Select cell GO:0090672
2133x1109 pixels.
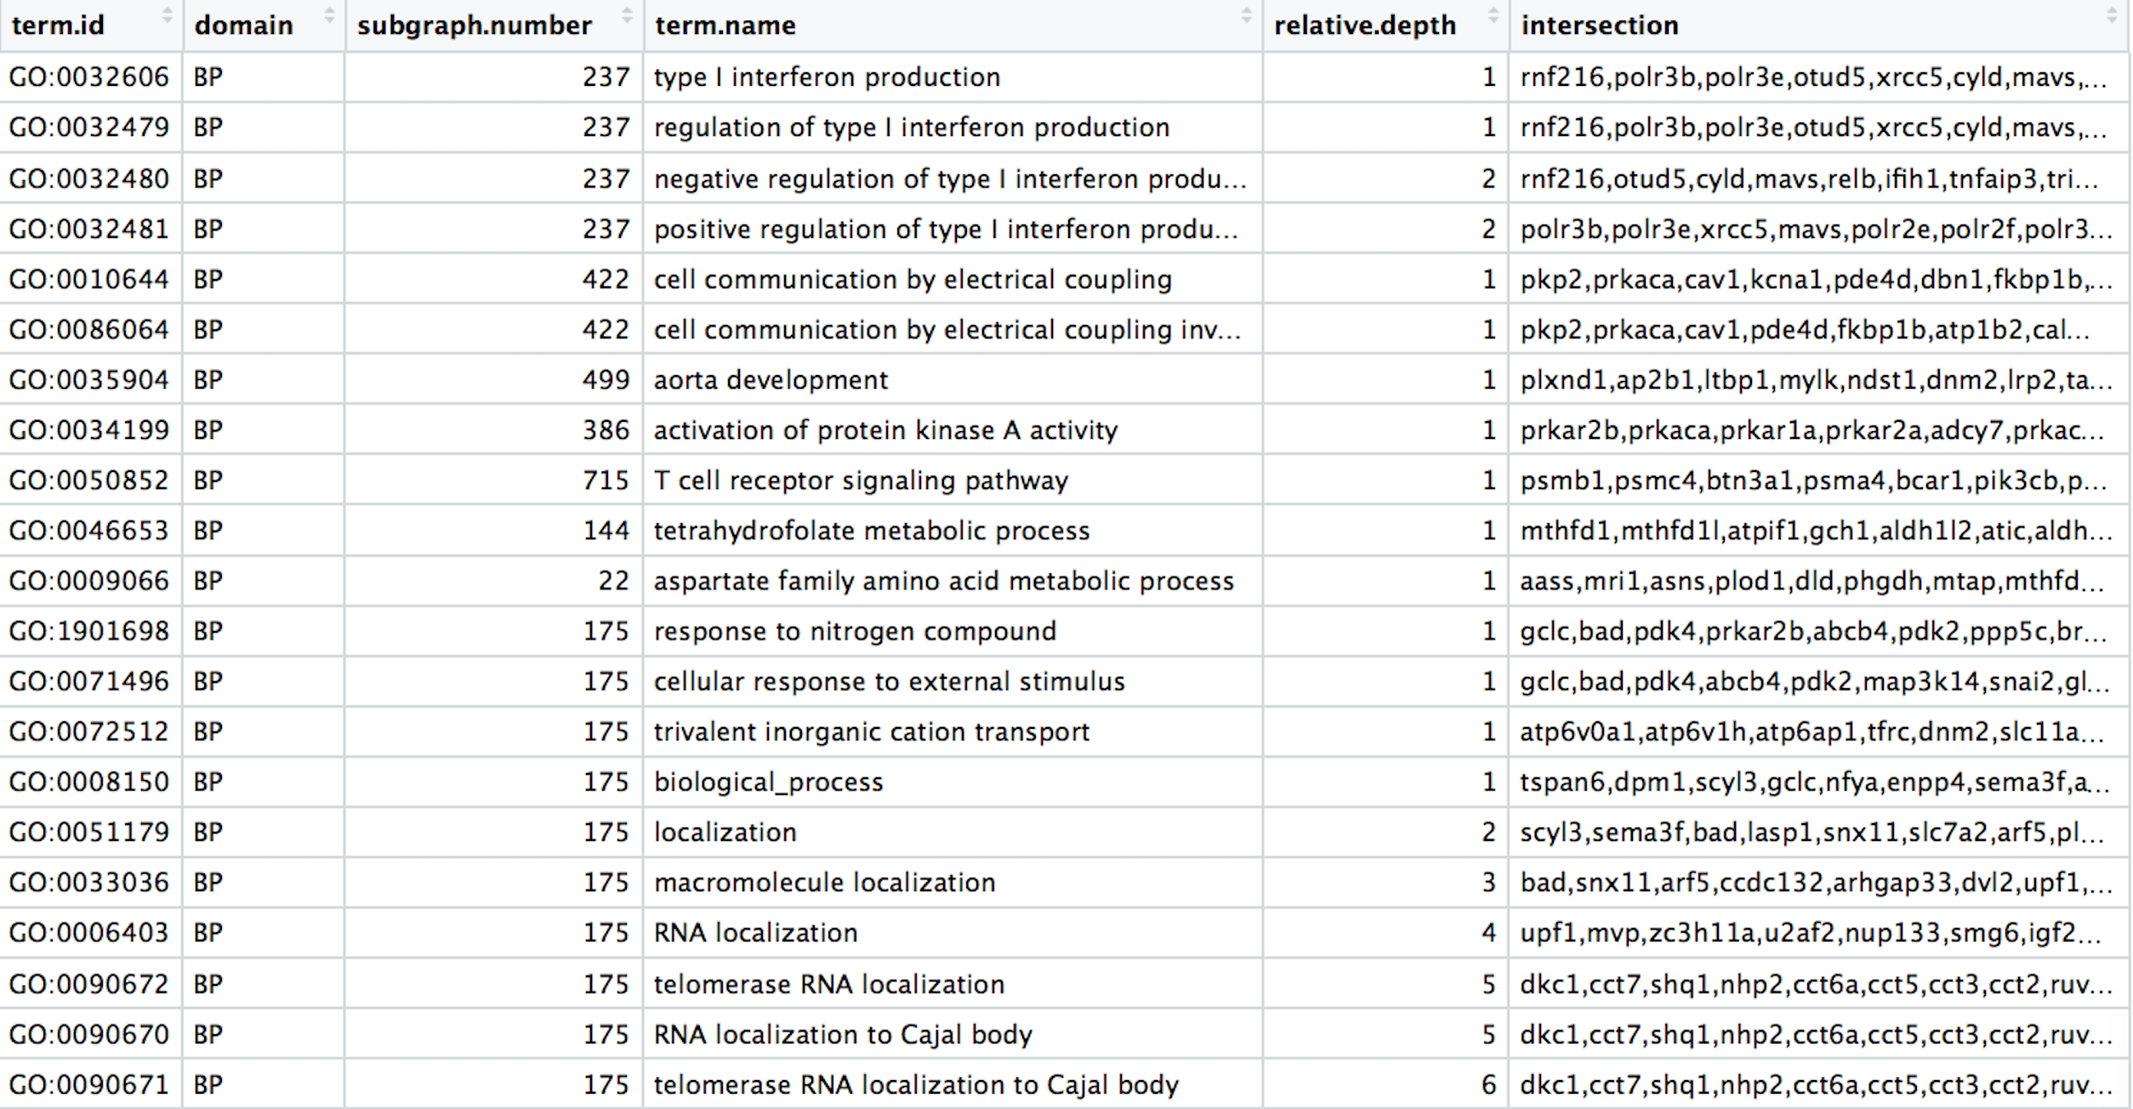[91, 984]
